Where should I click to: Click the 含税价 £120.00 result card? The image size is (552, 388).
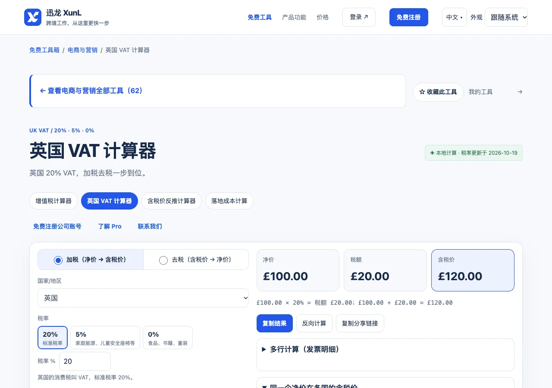pos(473,270)
